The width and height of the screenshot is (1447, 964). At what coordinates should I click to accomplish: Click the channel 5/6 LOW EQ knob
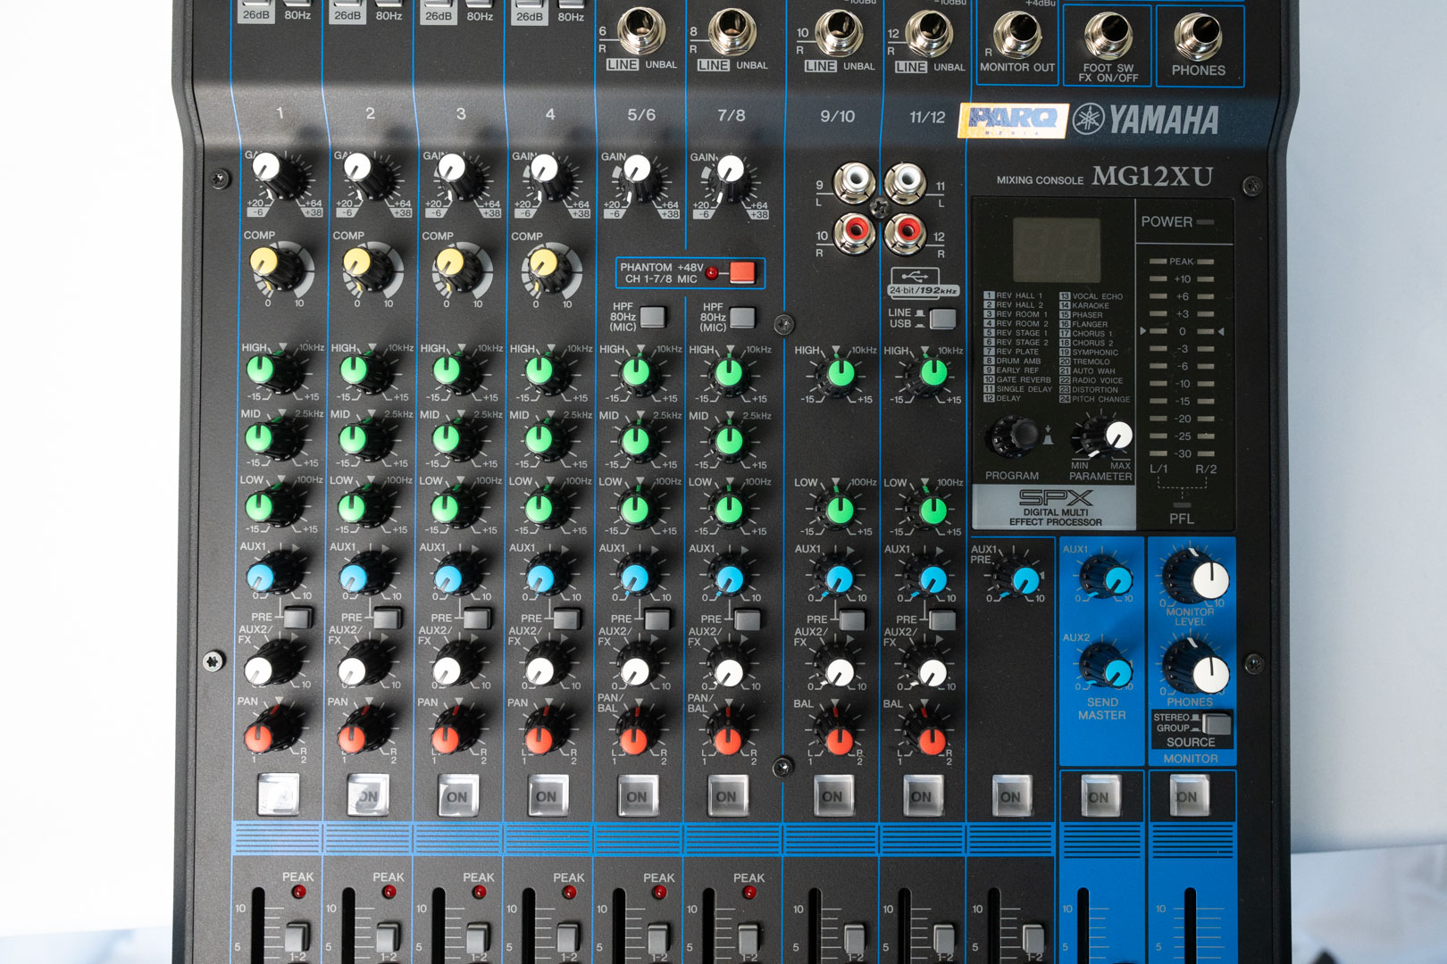point(637,509)
